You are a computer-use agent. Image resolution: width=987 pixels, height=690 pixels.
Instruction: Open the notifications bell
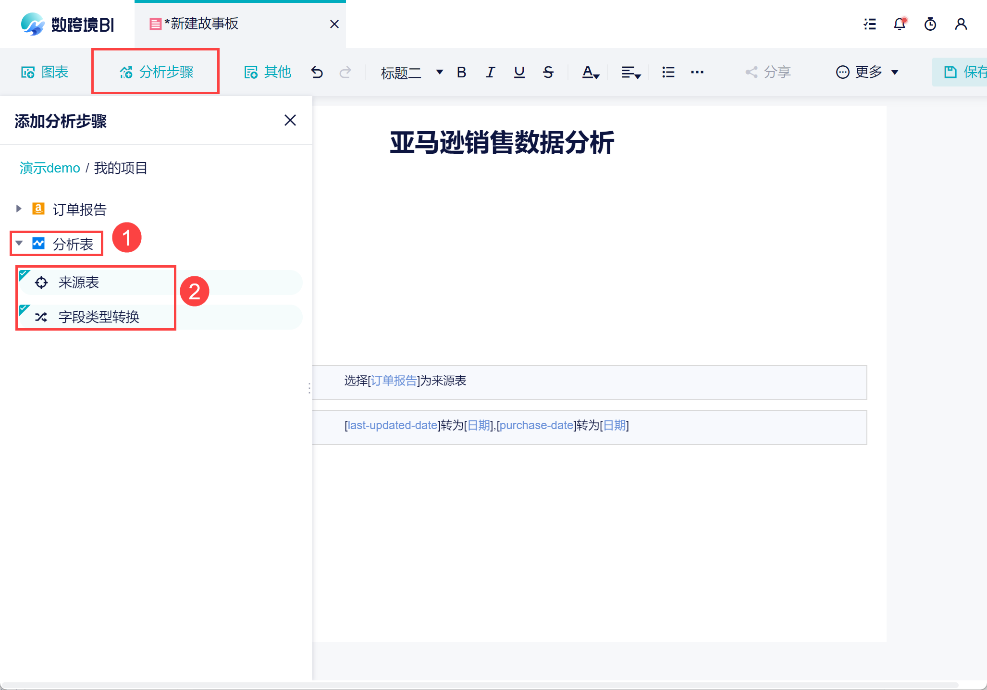click(x=900, y=24)
